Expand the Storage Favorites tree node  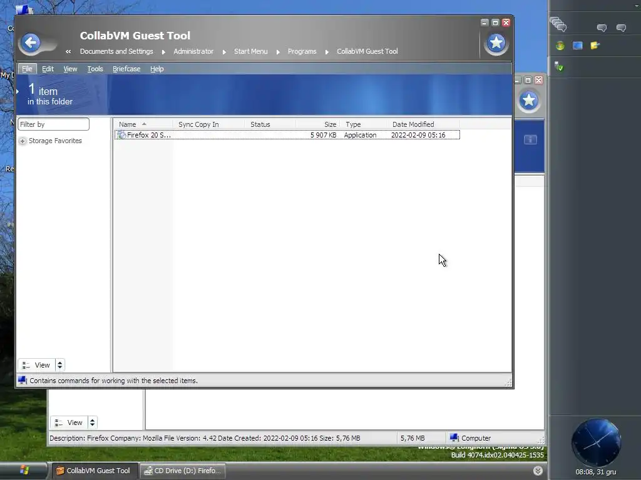tap(23, 141)
